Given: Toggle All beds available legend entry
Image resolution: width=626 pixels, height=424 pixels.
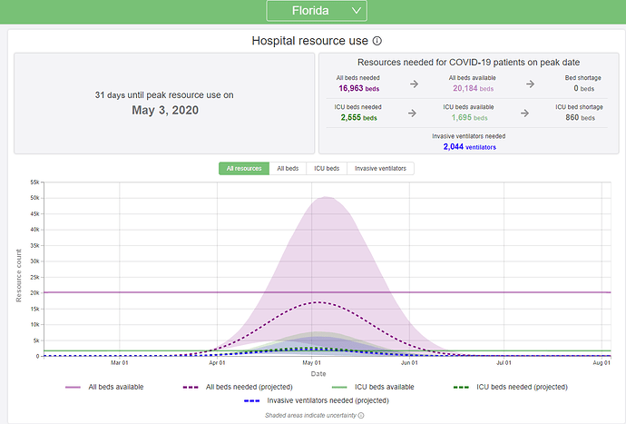Looking at the screenshot, I should pyautogui.click(x=117, y=387).
